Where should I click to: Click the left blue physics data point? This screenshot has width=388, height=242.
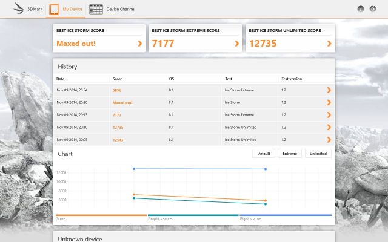pos(134,169)
